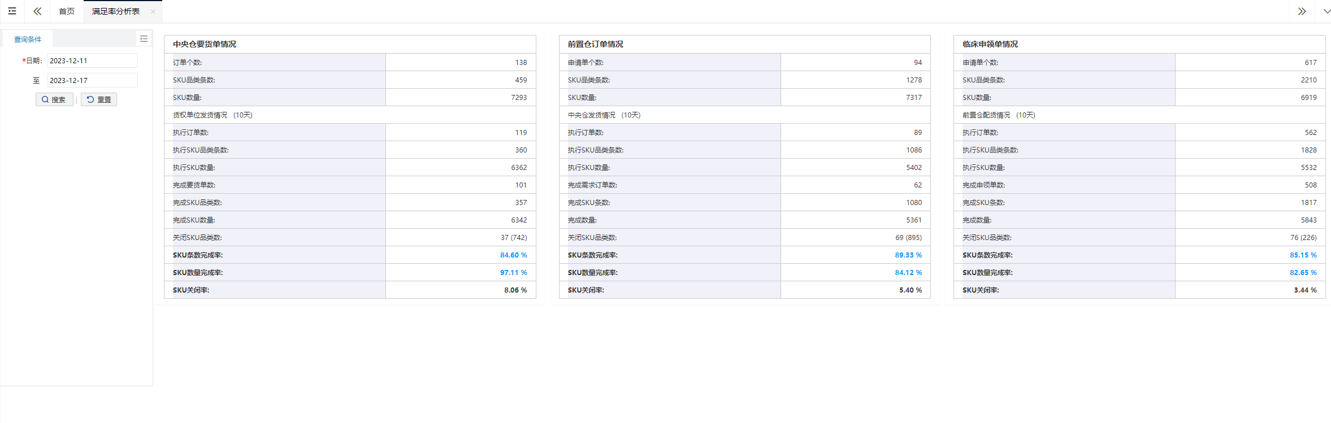This screenshot has width=1331, height=423.
Task: Click SKU数量完成率 value 82.65 %
Action: tap(1303, 272)
